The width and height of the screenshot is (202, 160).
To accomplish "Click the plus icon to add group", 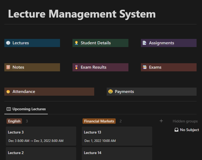I will pos(161,121).
